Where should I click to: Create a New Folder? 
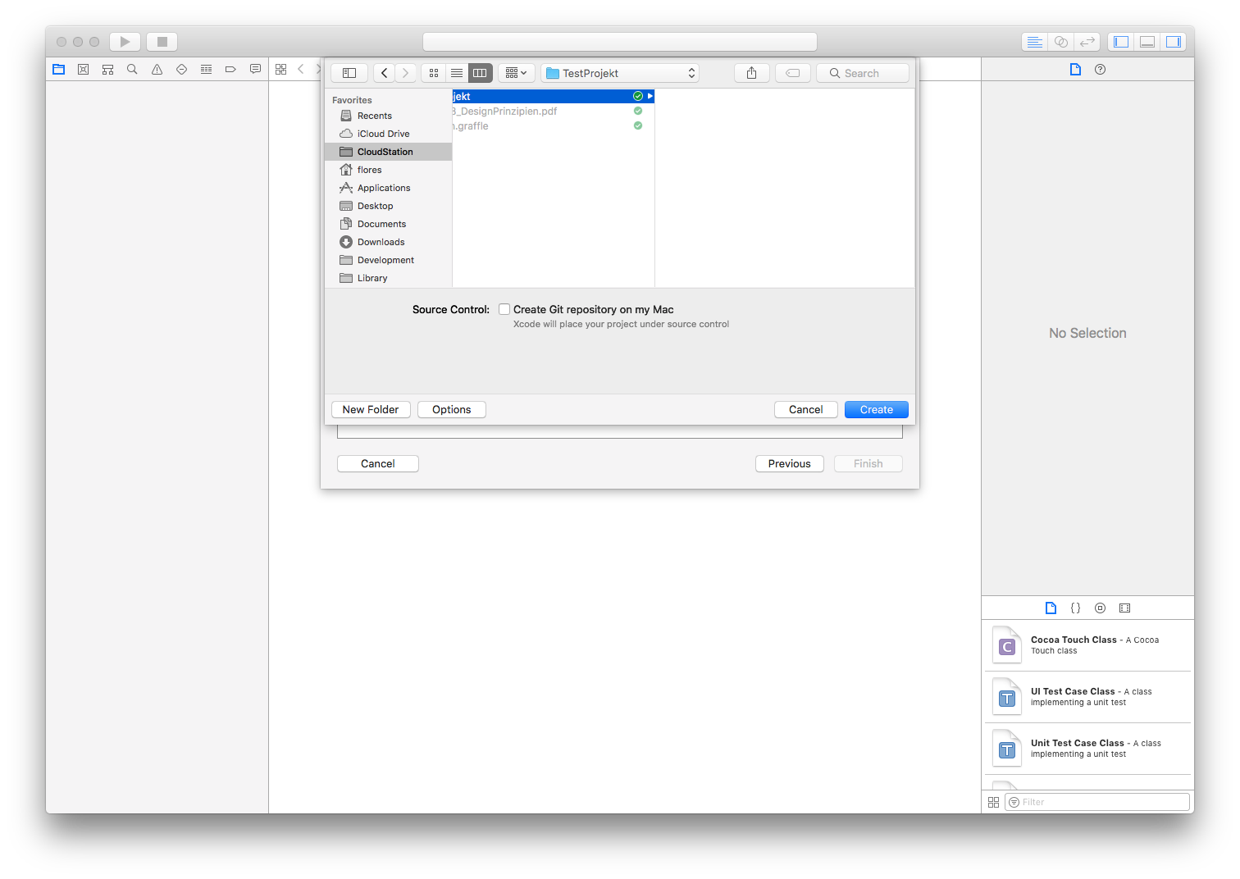click(x=371, y=409)
